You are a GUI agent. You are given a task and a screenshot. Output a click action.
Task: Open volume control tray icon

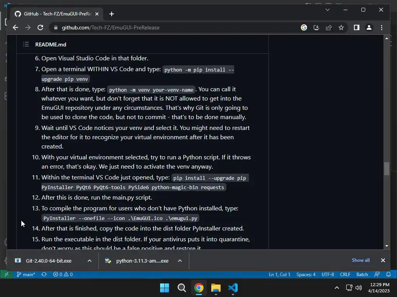pos(359,288)
